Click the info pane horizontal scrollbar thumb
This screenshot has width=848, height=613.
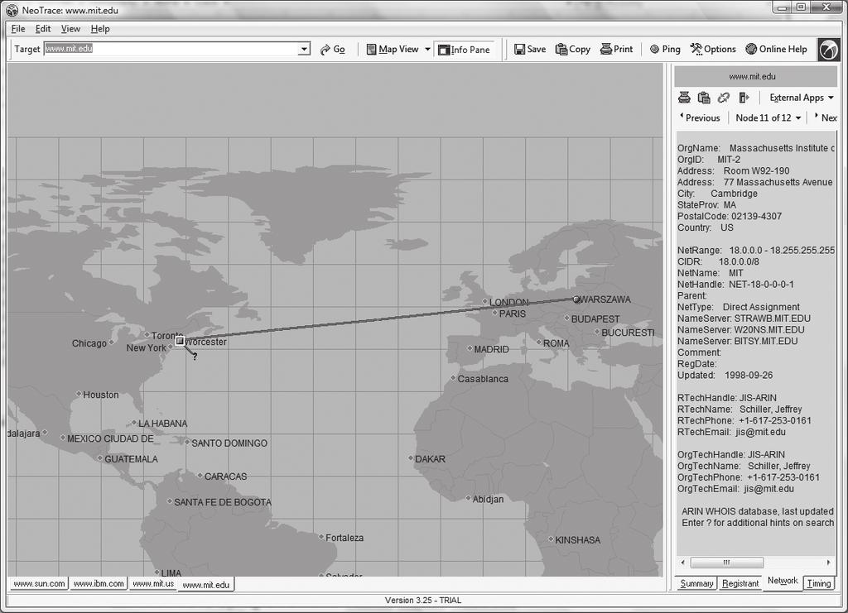tap(727, 563)
